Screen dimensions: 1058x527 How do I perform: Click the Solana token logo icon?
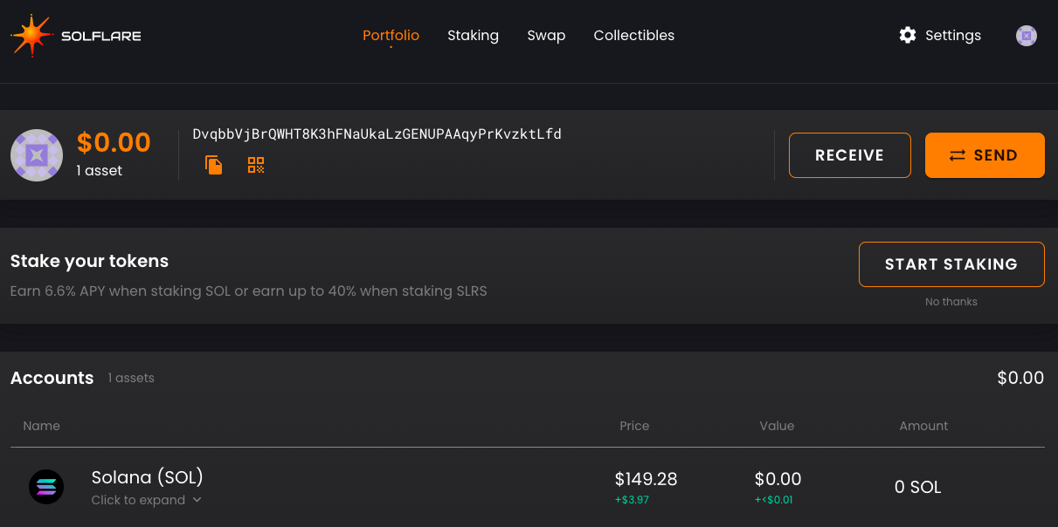click(46, 487)
